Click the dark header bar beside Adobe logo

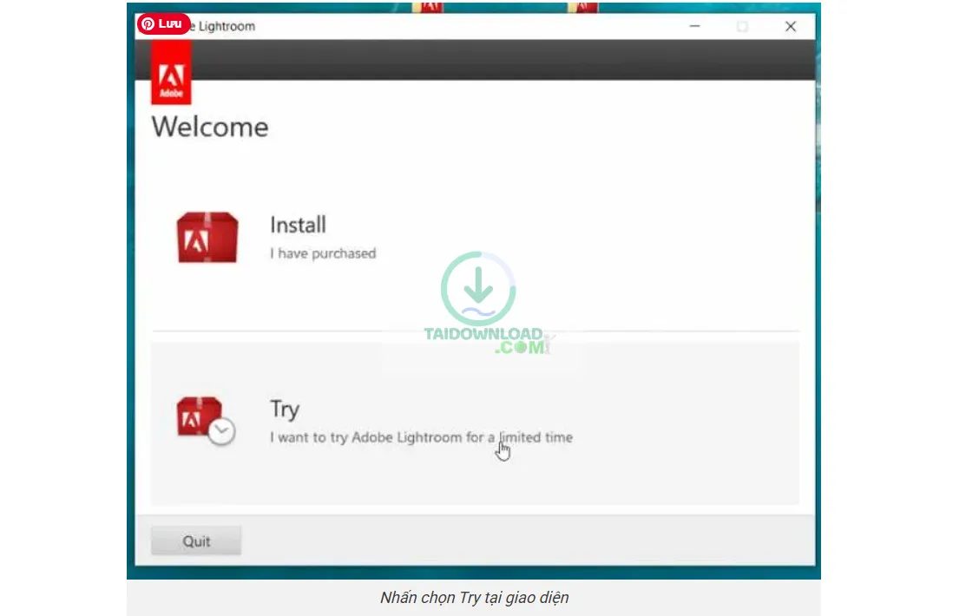tap(503, 60)
